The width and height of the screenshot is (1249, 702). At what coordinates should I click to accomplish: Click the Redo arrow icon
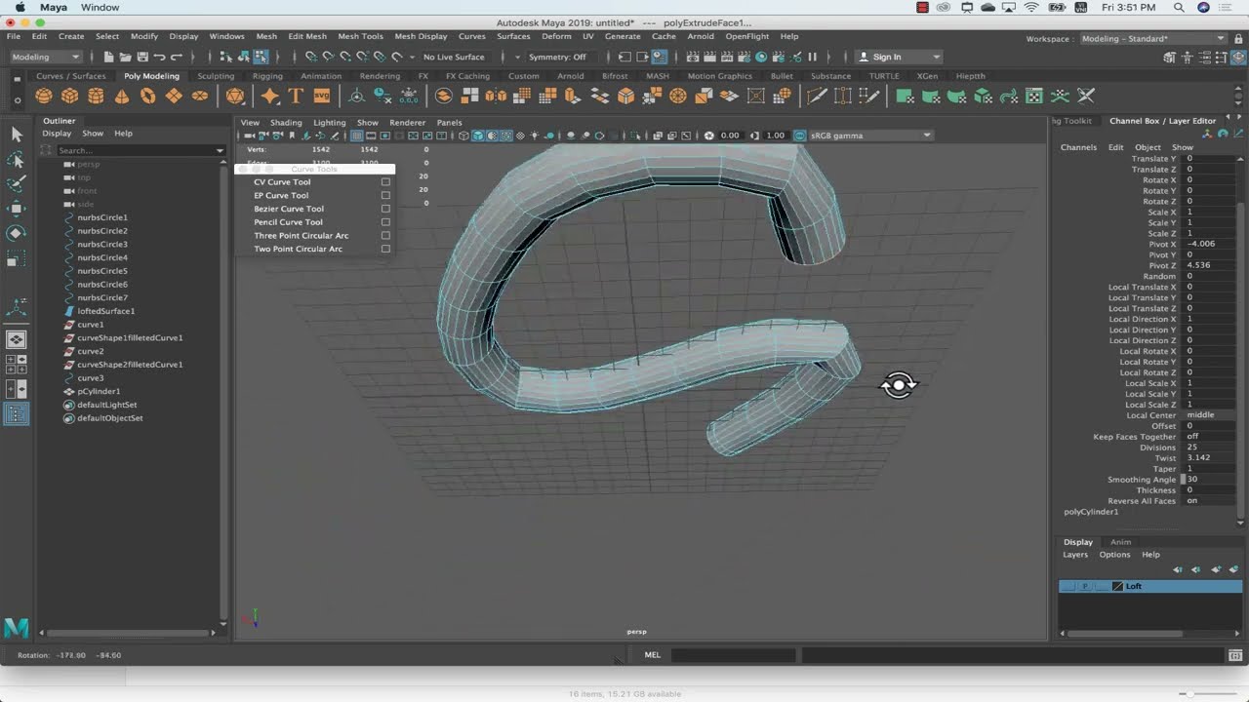pos(177,58)
